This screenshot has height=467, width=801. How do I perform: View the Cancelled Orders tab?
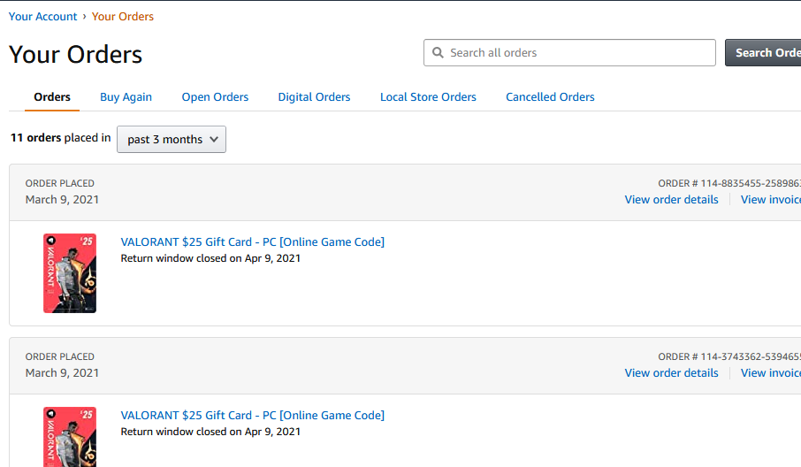tap(550, 97)
